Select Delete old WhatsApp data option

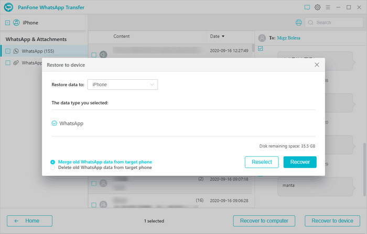(52, 168)
